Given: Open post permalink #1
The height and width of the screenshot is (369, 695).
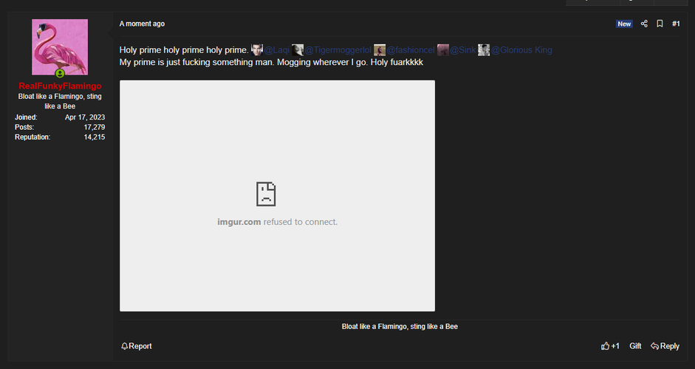Looking at the screenshot, I should pyautogui.click(x=676, y=24).
